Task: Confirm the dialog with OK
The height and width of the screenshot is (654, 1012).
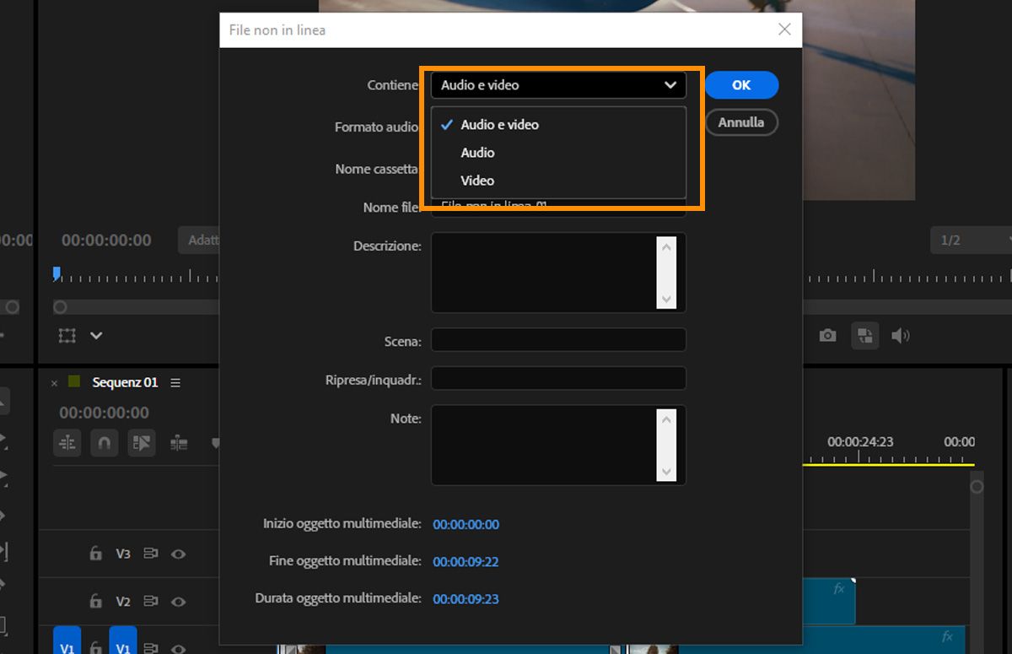Action: (741, 84)
